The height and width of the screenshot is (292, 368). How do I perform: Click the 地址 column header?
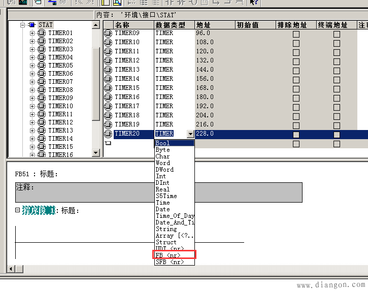click(215, 25)
